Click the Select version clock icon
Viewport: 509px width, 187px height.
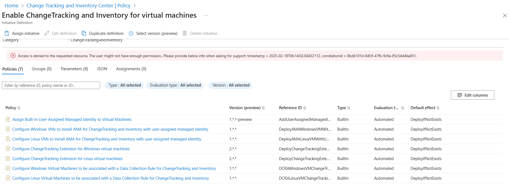[131, 33]
